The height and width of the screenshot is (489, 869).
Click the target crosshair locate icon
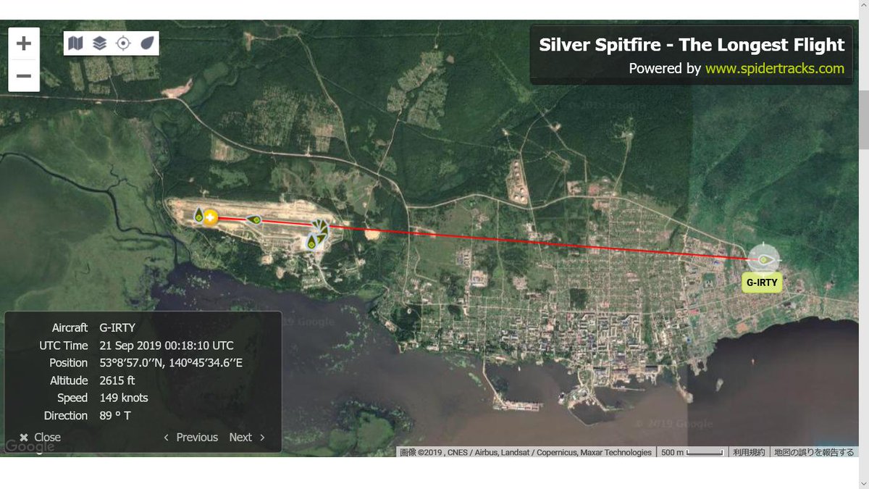coord(123,43)
